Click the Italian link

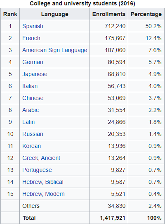30,86
